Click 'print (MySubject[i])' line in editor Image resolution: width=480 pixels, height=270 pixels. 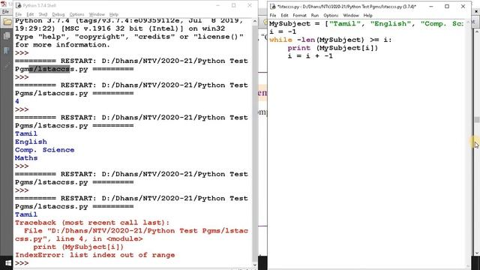333,48
